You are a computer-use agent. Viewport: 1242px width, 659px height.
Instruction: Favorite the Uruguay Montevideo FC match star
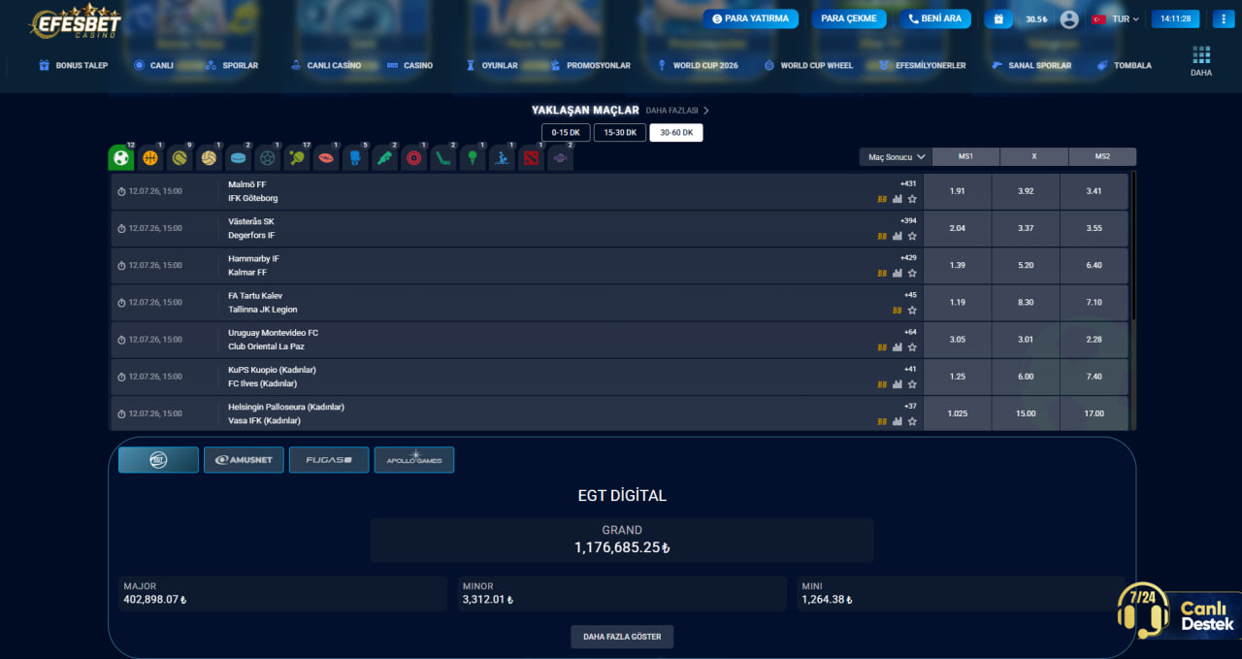(912, 346)
